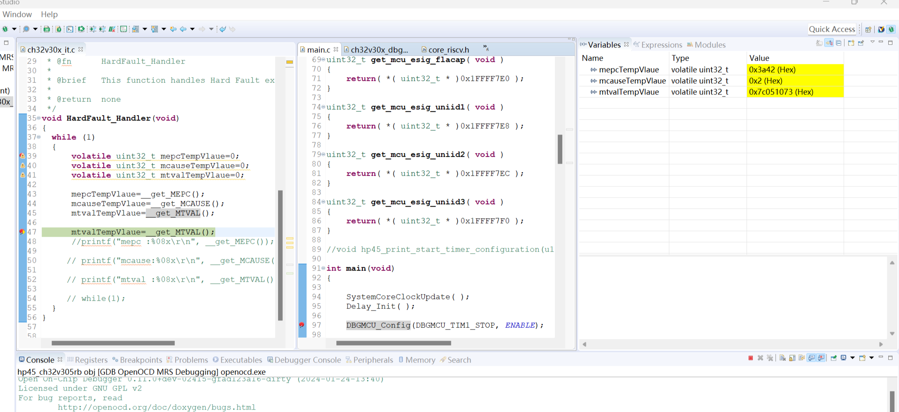
Task: Select the ch32v30x_it.c editor tab
Action: tap(51, 49)
